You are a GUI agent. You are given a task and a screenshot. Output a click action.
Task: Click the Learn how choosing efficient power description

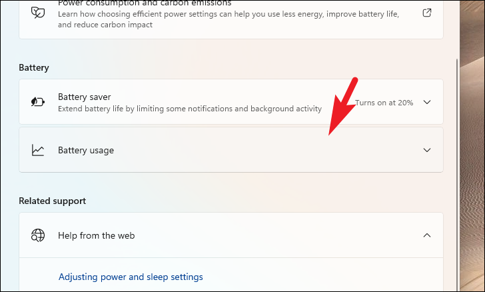[x=229, y=19]
